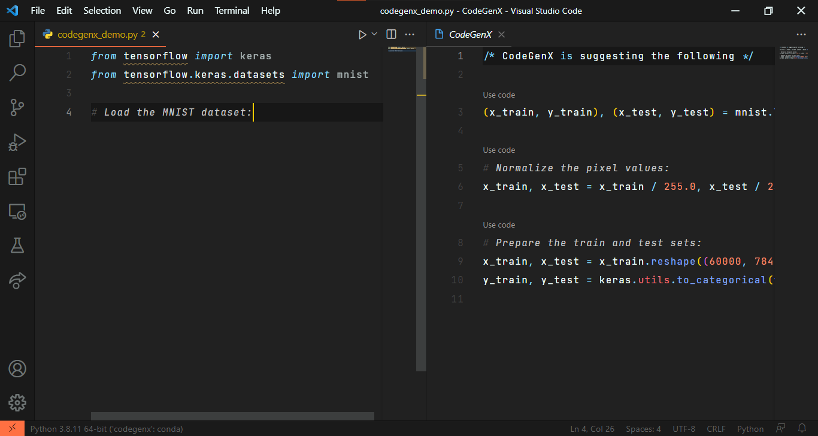Click Use code above Prepare the train and test sets
Image resolution: width=818 pixels, height=436 pixels.
click(x=499, y=225)
